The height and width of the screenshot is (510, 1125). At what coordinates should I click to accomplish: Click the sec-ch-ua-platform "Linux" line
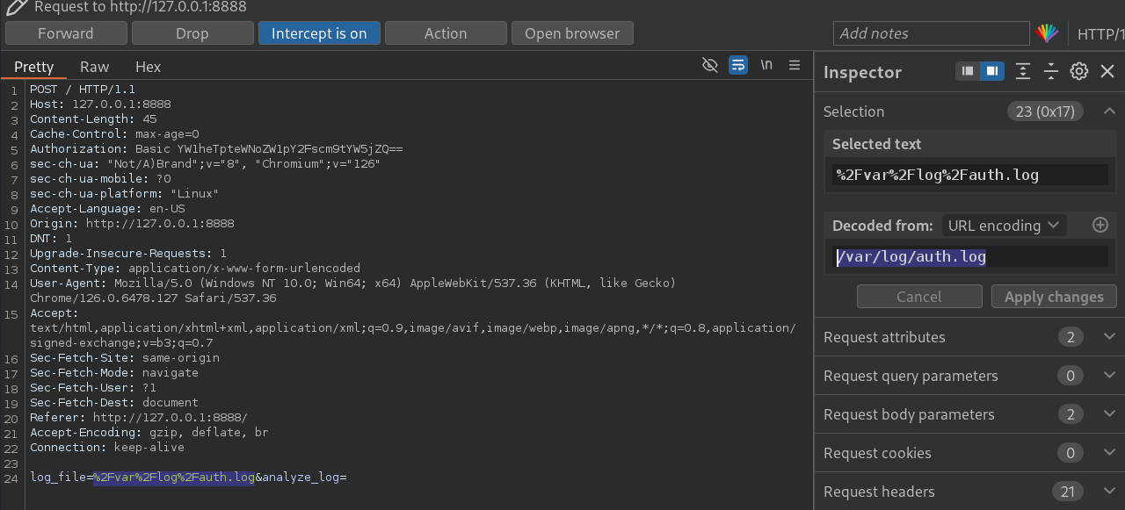click(x=125, y=194)
